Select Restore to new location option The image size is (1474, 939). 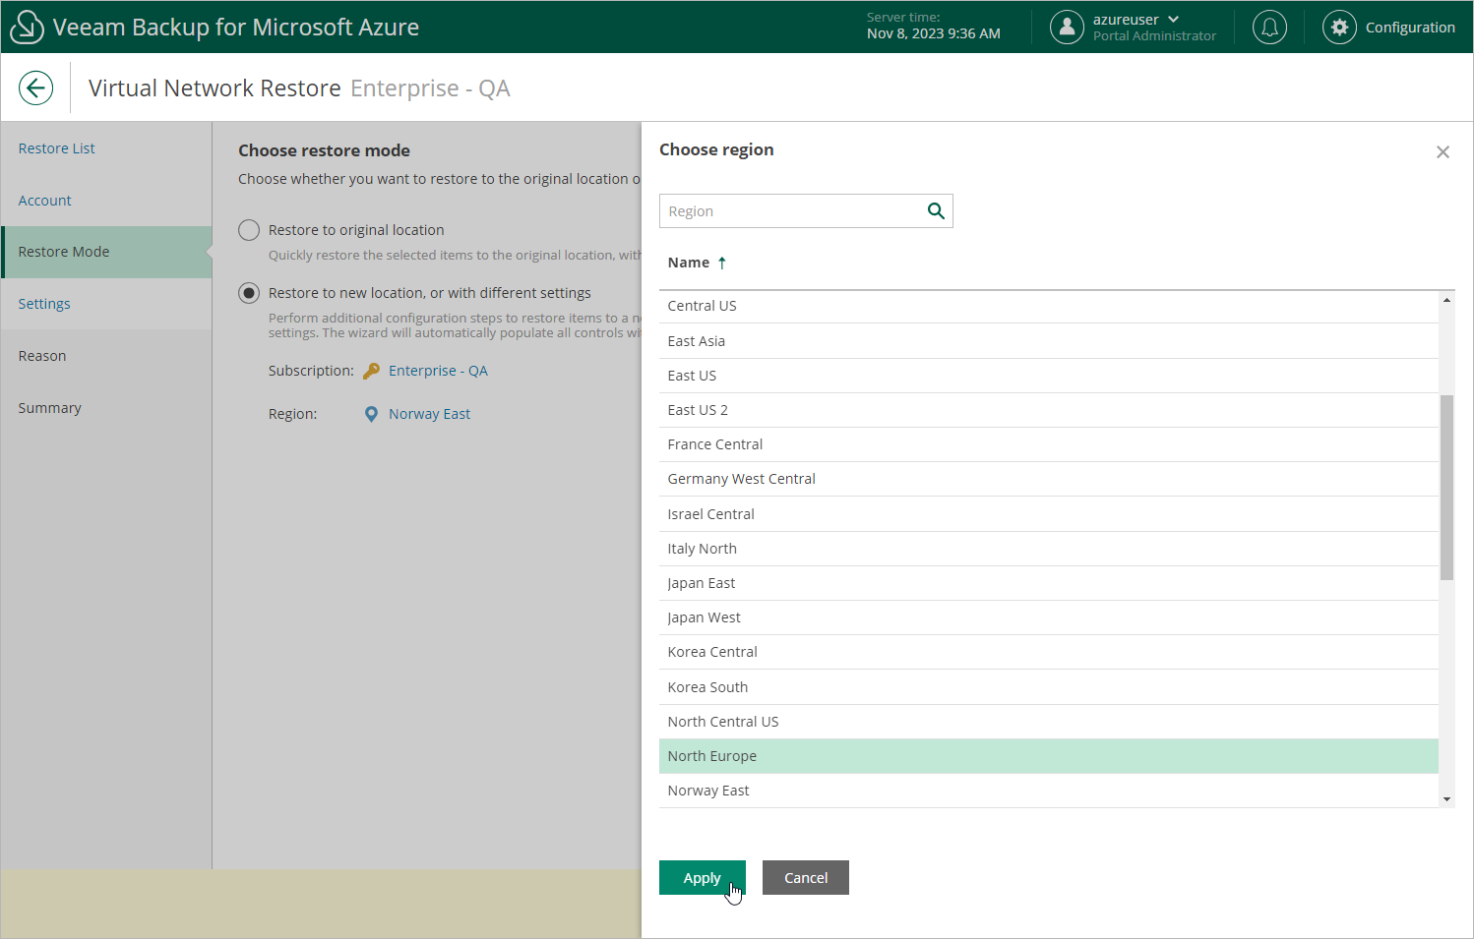coord(249,293)
